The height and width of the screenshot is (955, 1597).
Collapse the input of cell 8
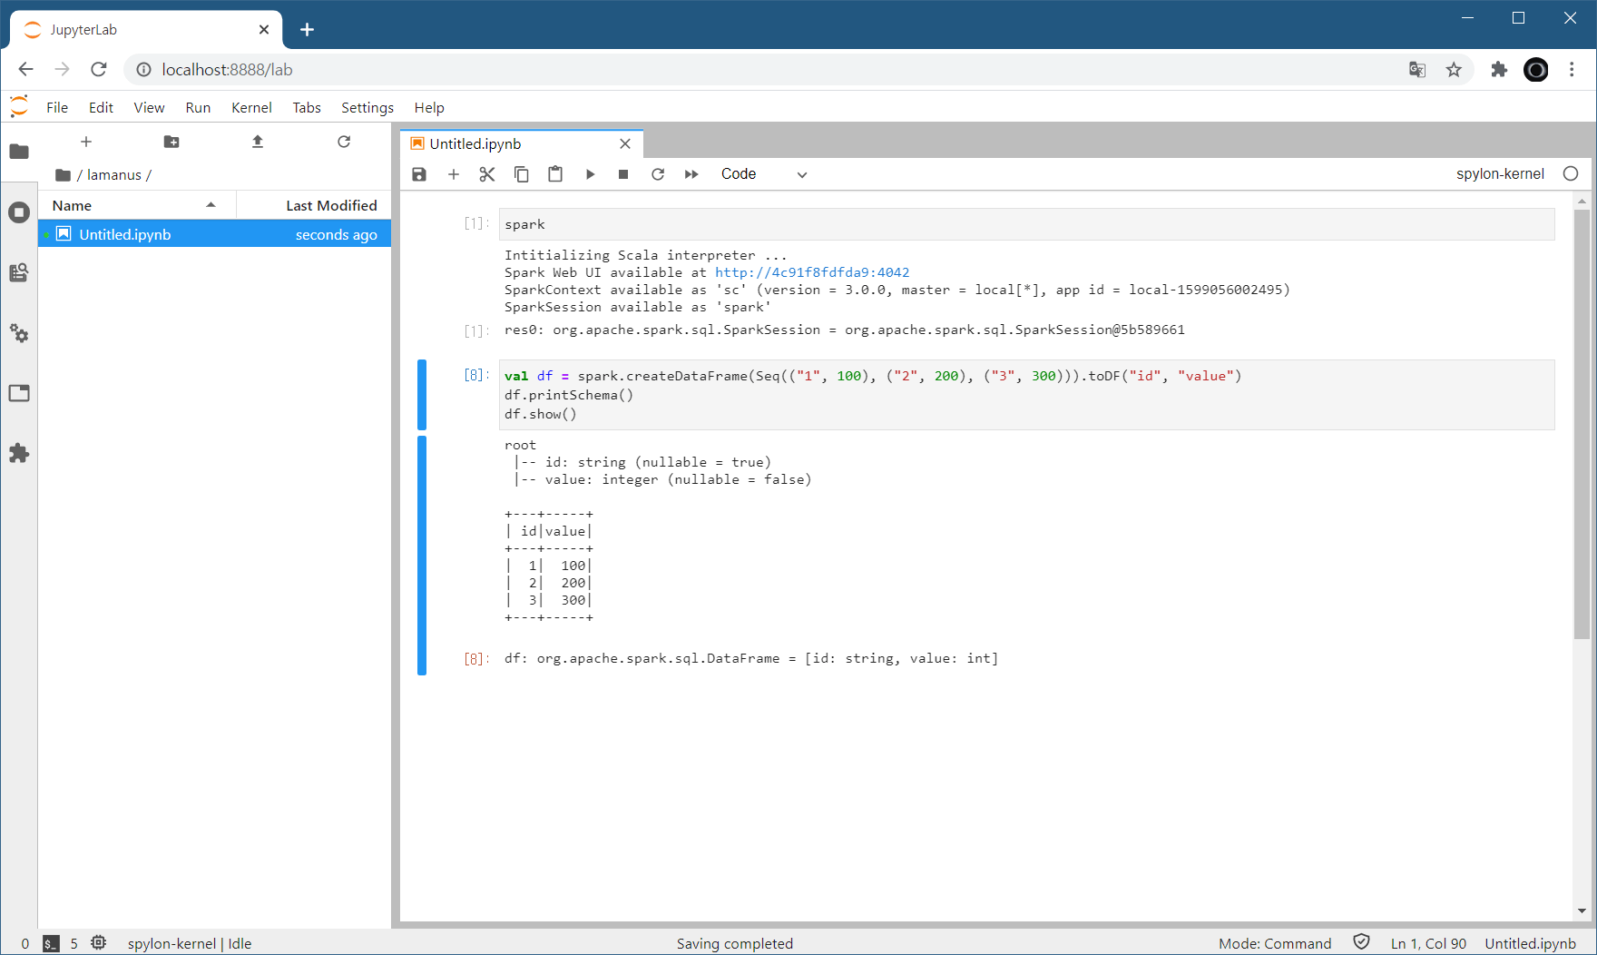pos(422,395)
